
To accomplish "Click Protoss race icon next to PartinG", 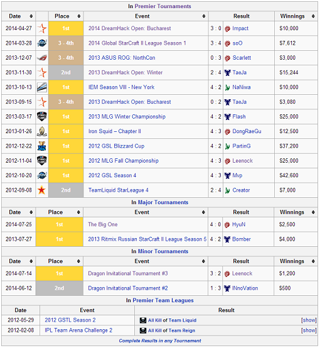I will coord(227,146).
